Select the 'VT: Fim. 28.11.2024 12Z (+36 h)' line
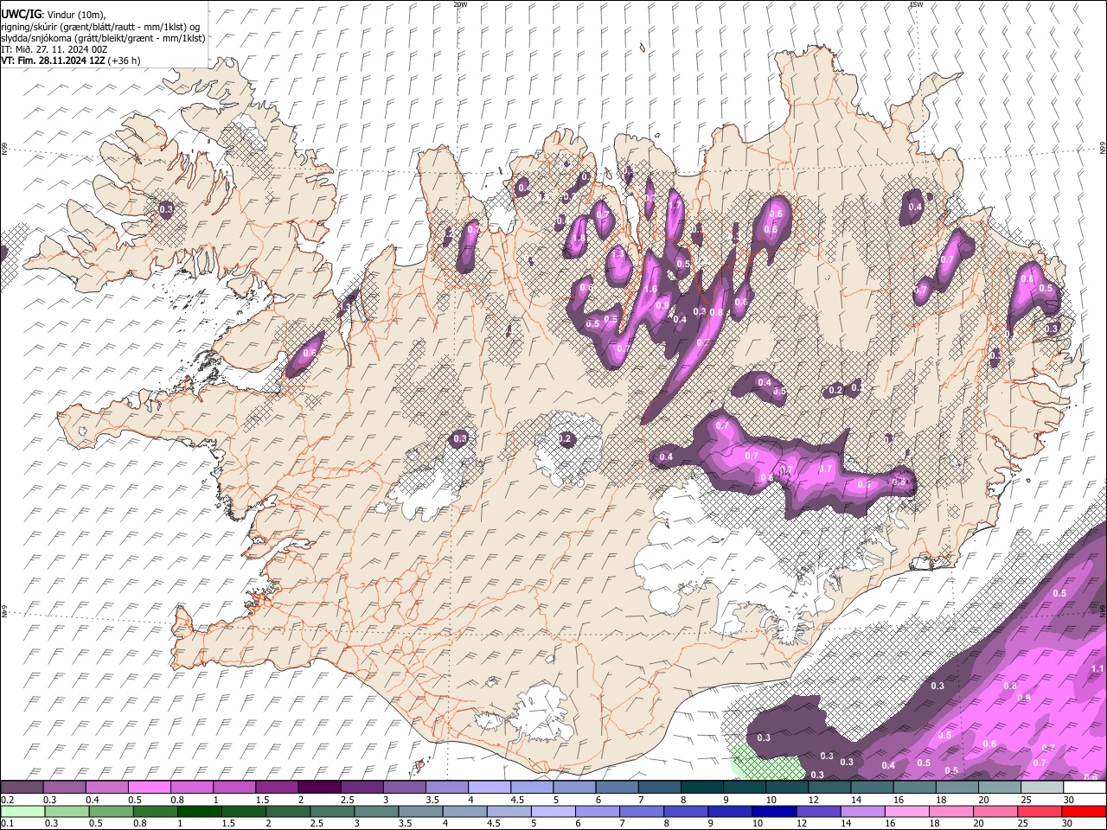This screenshot has width=1107, height=830. point(70,61)
